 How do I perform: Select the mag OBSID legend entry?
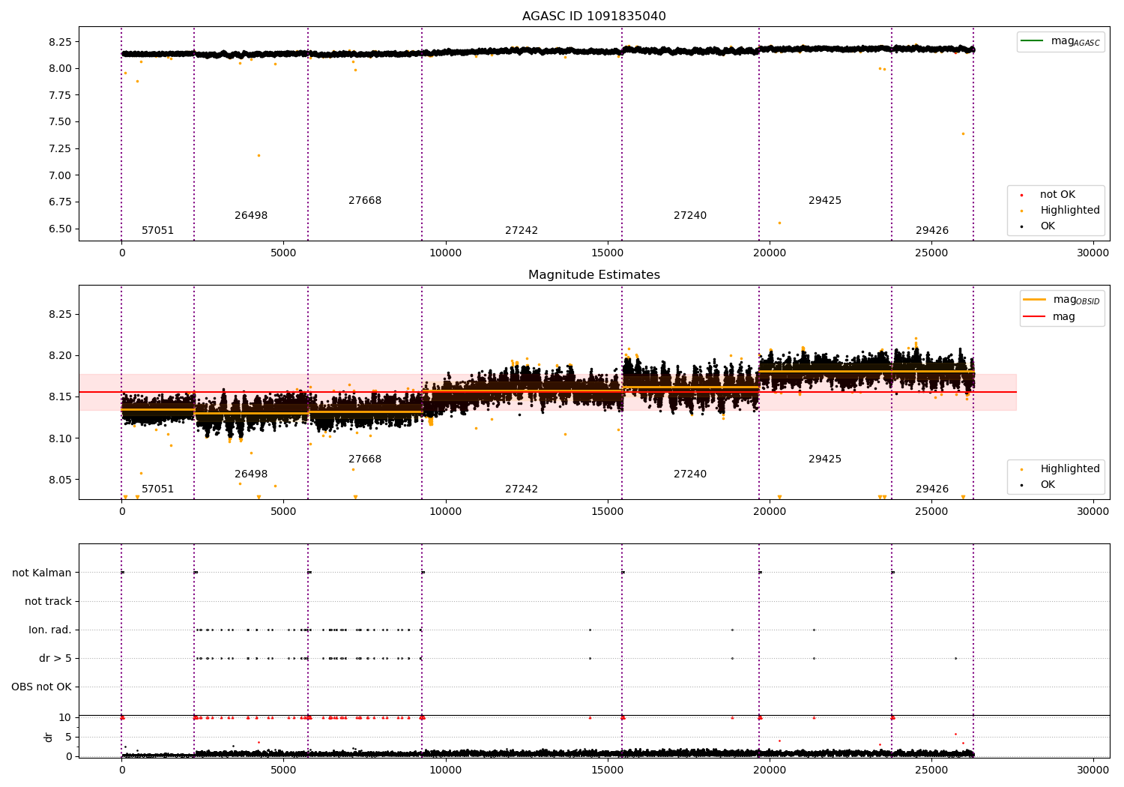click(x=1062, y=300)
